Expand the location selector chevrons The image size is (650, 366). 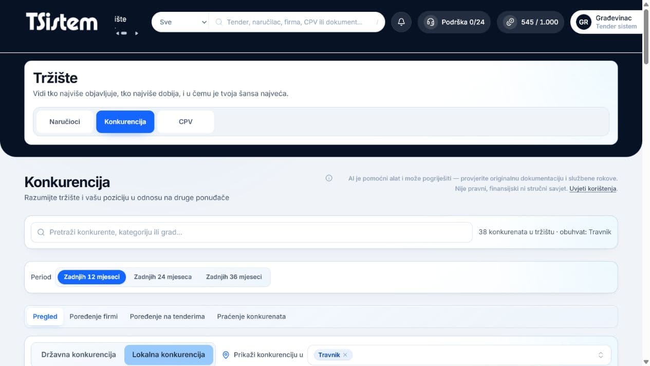tap(601, 355)
